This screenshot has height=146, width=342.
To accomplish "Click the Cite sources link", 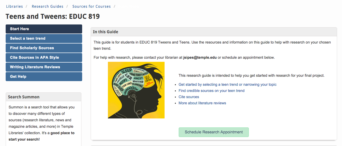I will [189, 97].
